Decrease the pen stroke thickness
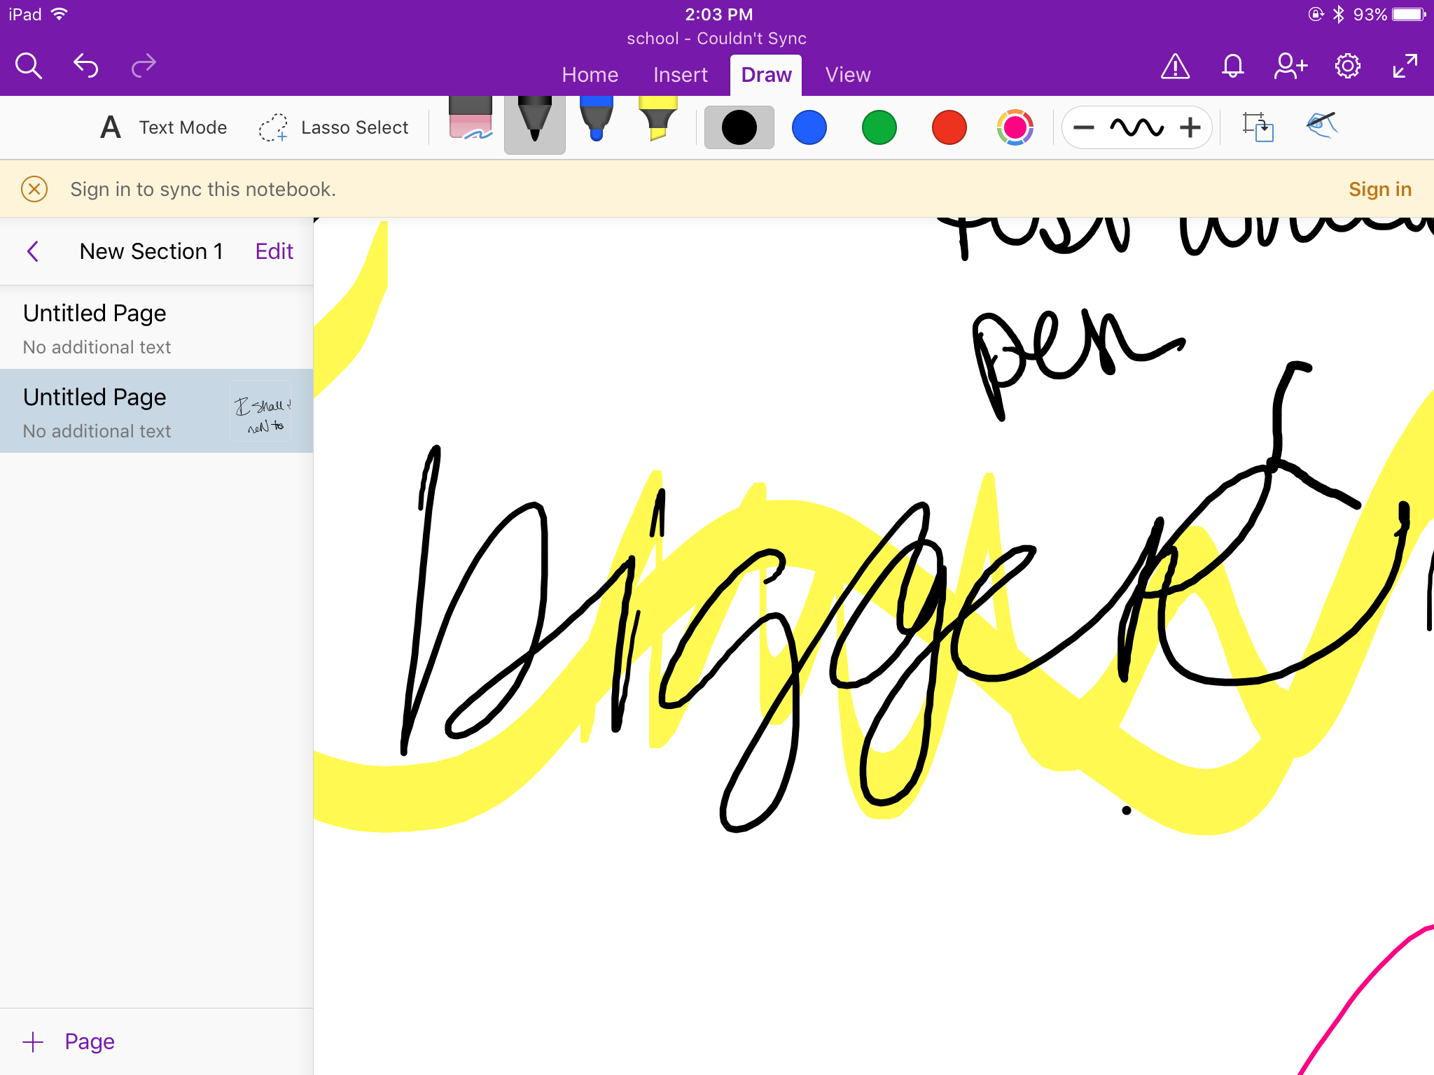 click(1083, 127)
